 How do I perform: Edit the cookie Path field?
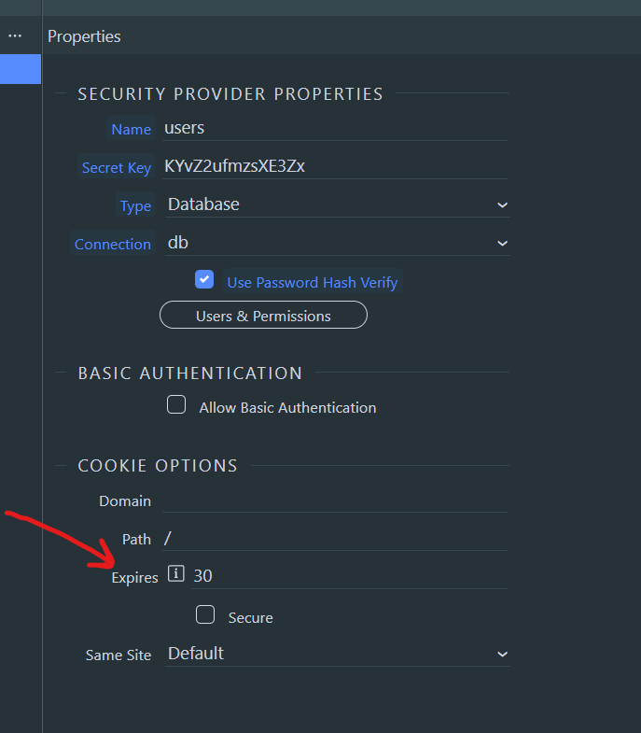[335, 539]
